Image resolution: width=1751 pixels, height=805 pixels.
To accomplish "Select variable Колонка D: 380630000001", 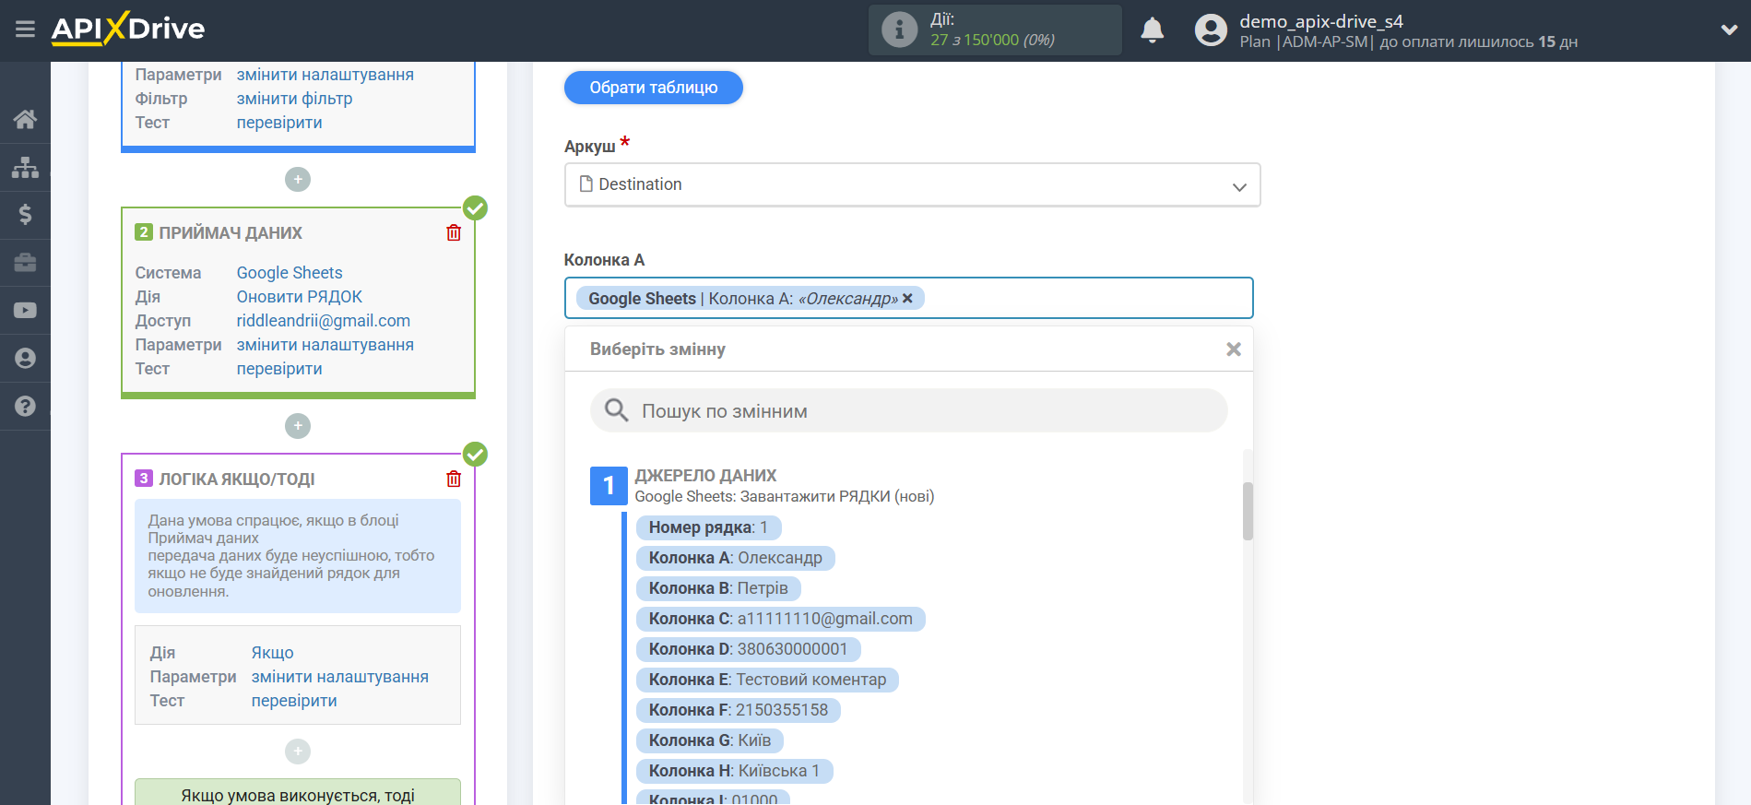I will pos(748,649).
